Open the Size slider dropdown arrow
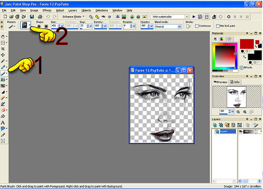Image resolution: width=263 pixels, height=189 pixels. [62, 26]
